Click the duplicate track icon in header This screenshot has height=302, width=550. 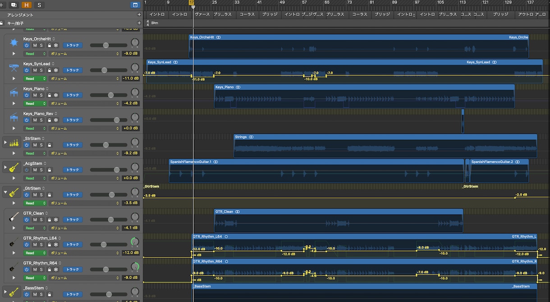pyautogui.click(x=14, y=5)
